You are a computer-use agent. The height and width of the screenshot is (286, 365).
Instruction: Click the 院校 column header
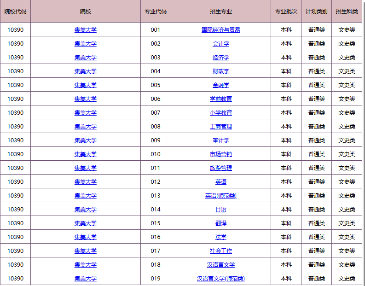point(86,11)
